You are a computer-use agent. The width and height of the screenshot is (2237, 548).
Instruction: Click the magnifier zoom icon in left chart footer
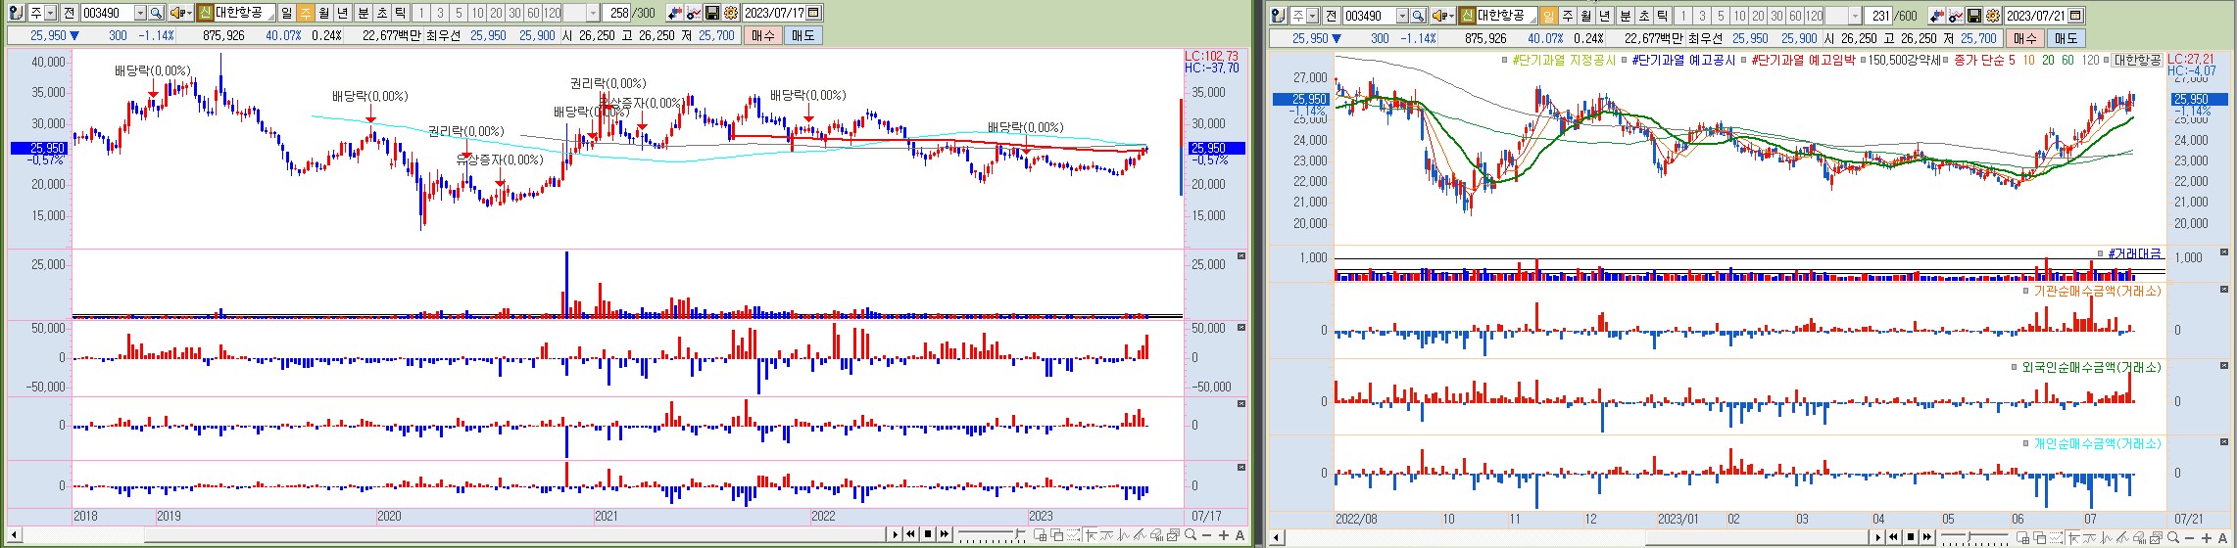coord(1191,534)
